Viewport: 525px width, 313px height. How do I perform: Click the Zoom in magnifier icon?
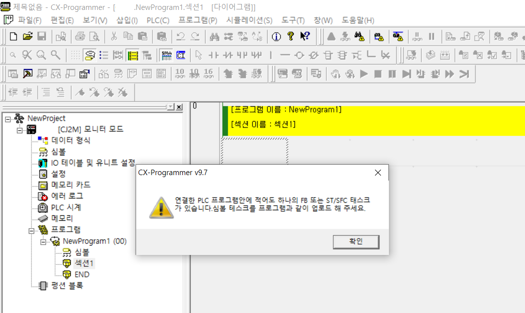tap(41, 55)
